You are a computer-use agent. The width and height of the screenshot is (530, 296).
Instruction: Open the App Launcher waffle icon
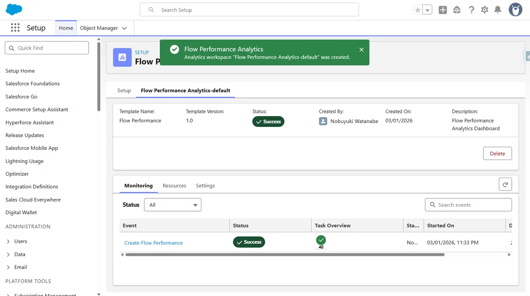(x=15, y=28)
